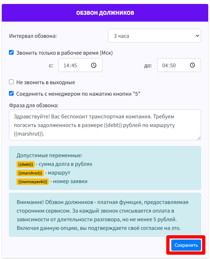
Task: Grab the textarea resize handle corner
Action: point(199,138)
